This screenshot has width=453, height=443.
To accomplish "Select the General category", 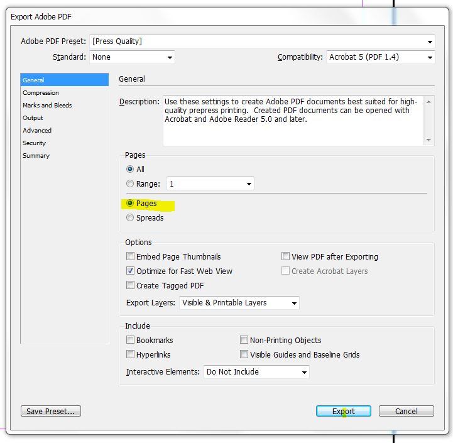I will [65, 80].
